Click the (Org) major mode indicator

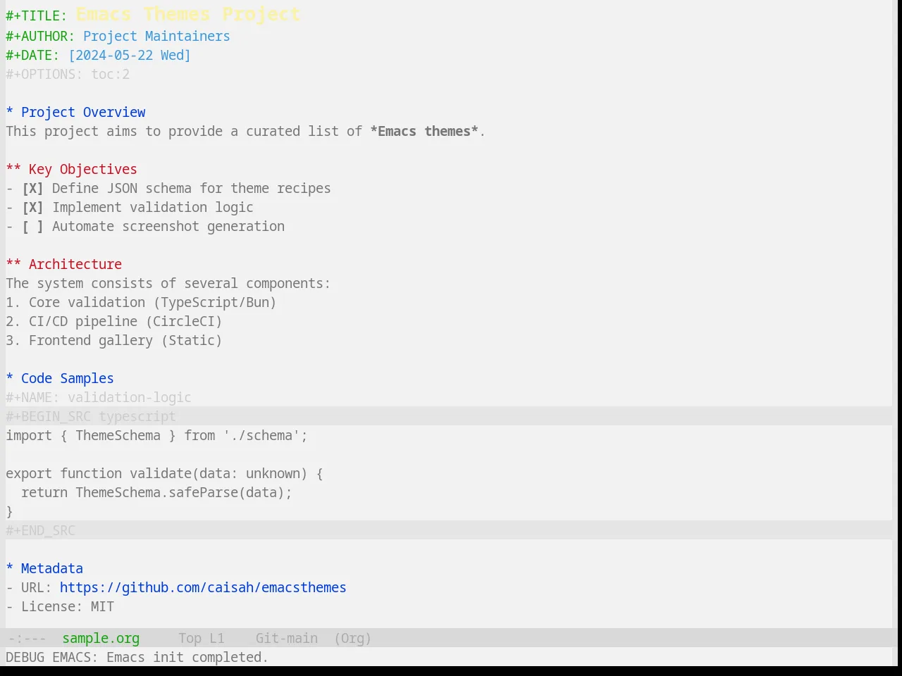353,638
